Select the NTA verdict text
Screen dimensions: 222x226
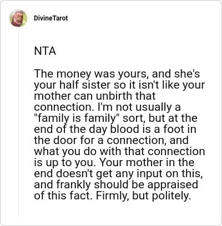coord(45,51)
